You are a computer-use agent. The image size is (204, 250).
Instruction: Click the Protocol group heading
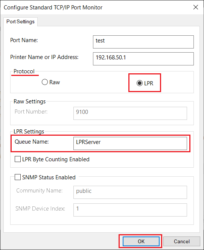click(x=24, y=71)
